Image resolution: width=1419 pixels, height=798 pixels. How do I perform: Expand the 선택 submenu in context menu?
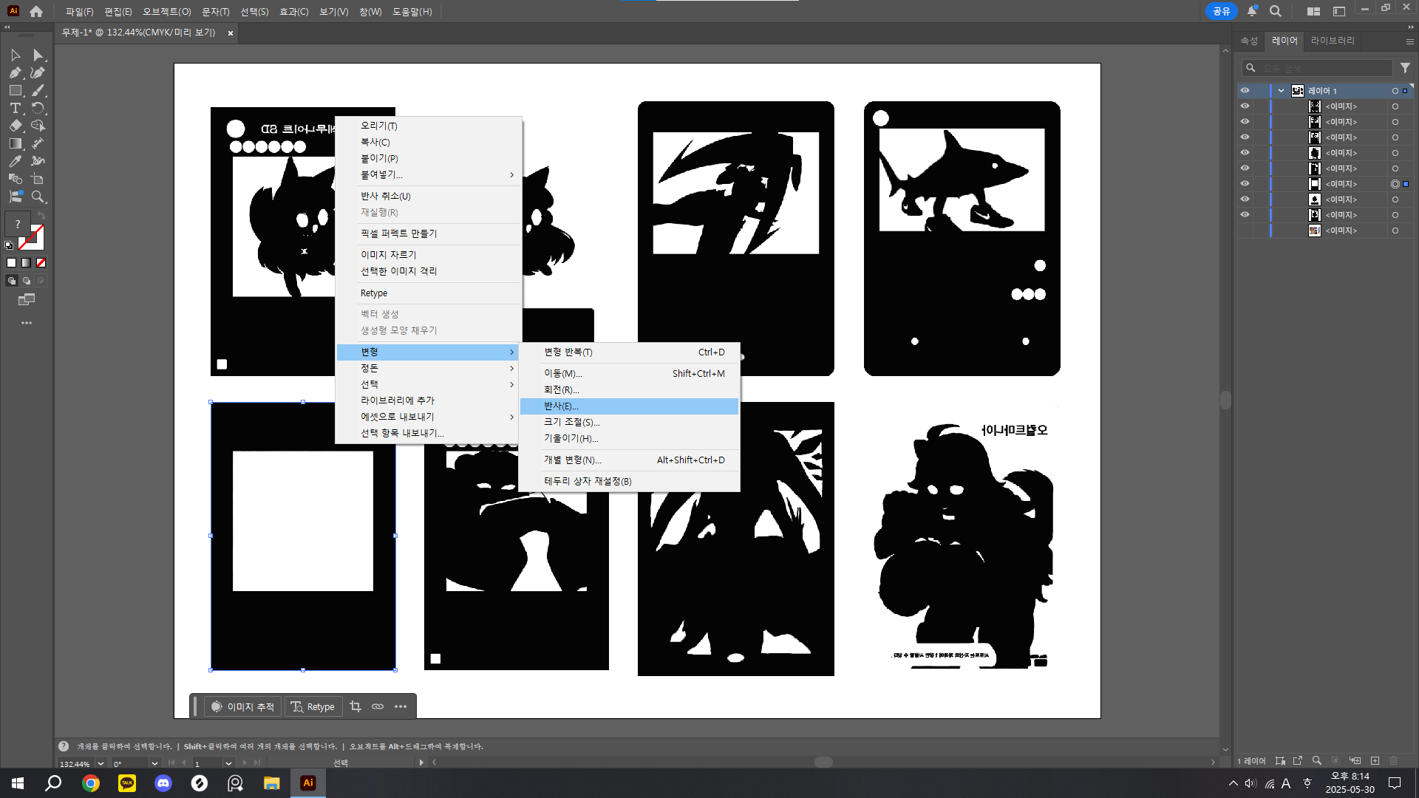(x=429, y=384)
